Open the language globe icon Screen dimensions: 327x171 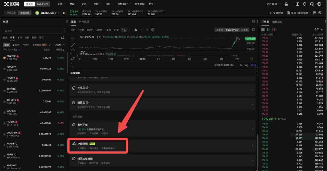click(x=320, y=4)
